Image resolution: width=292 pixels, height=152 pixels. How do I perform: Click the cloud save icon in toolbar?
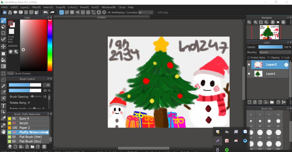[x=5, y=13]
